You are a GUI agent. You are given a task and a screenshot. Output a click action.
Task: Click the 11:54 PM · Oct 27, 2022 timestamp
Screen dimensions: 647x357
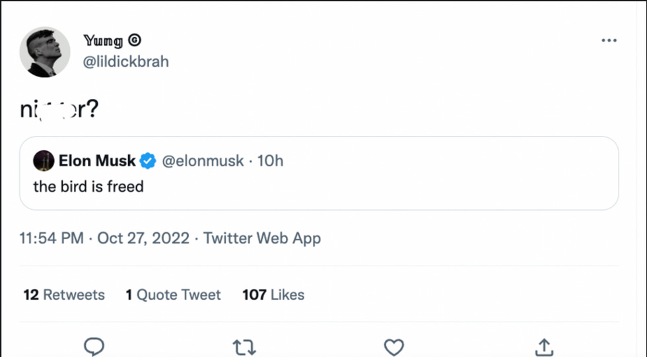click(105, 238)
